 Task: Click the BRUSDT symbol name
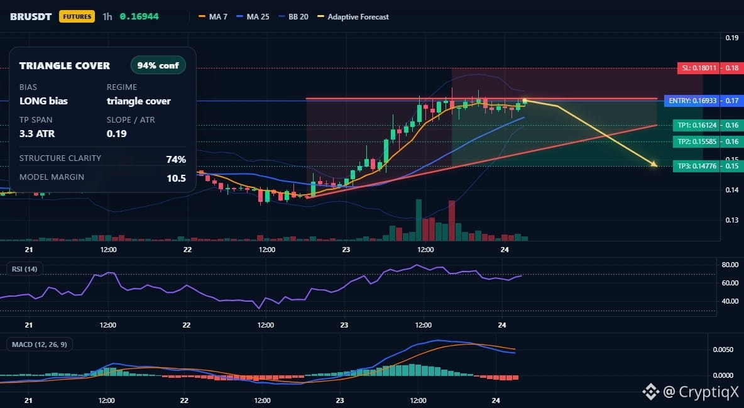(31, 16)
